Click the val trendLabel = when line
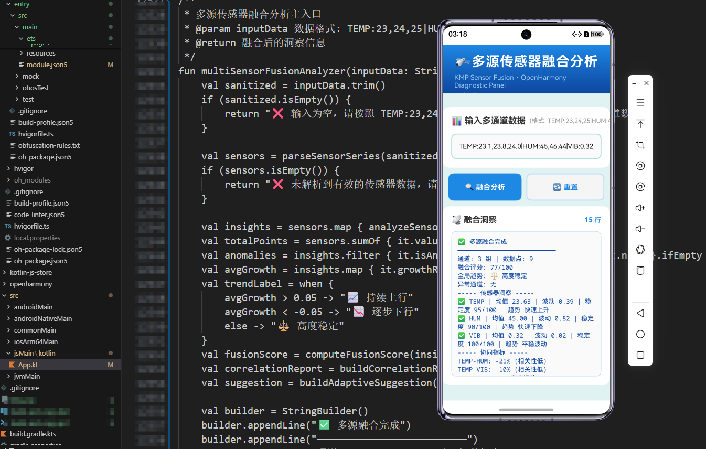 [267, 283]
